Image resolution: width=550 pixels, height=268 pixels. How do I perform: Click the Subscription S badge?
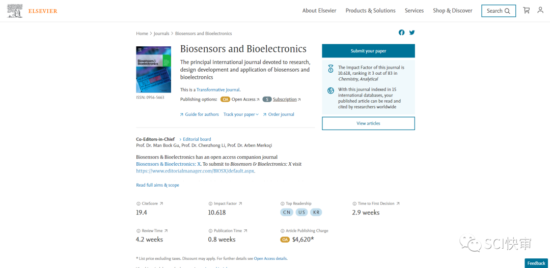pos(267,100)
